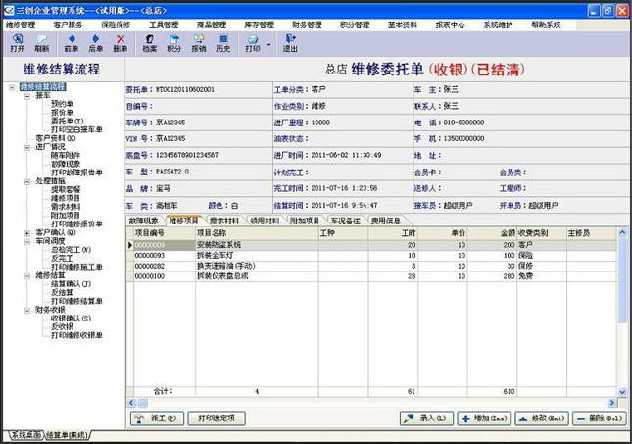Screen dimensions: 632x444
Task: Click the 打开 (Open) toolbar icon
Action: (x=17, y=43)
